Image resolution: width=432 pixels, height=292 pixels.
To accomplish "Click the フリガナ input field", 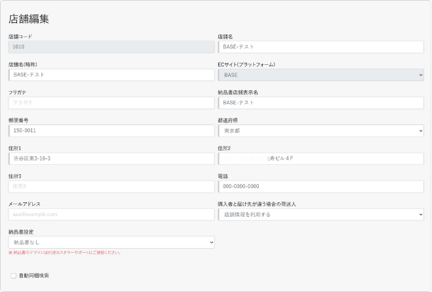I will pyautogui.click(x=111, y=103).
